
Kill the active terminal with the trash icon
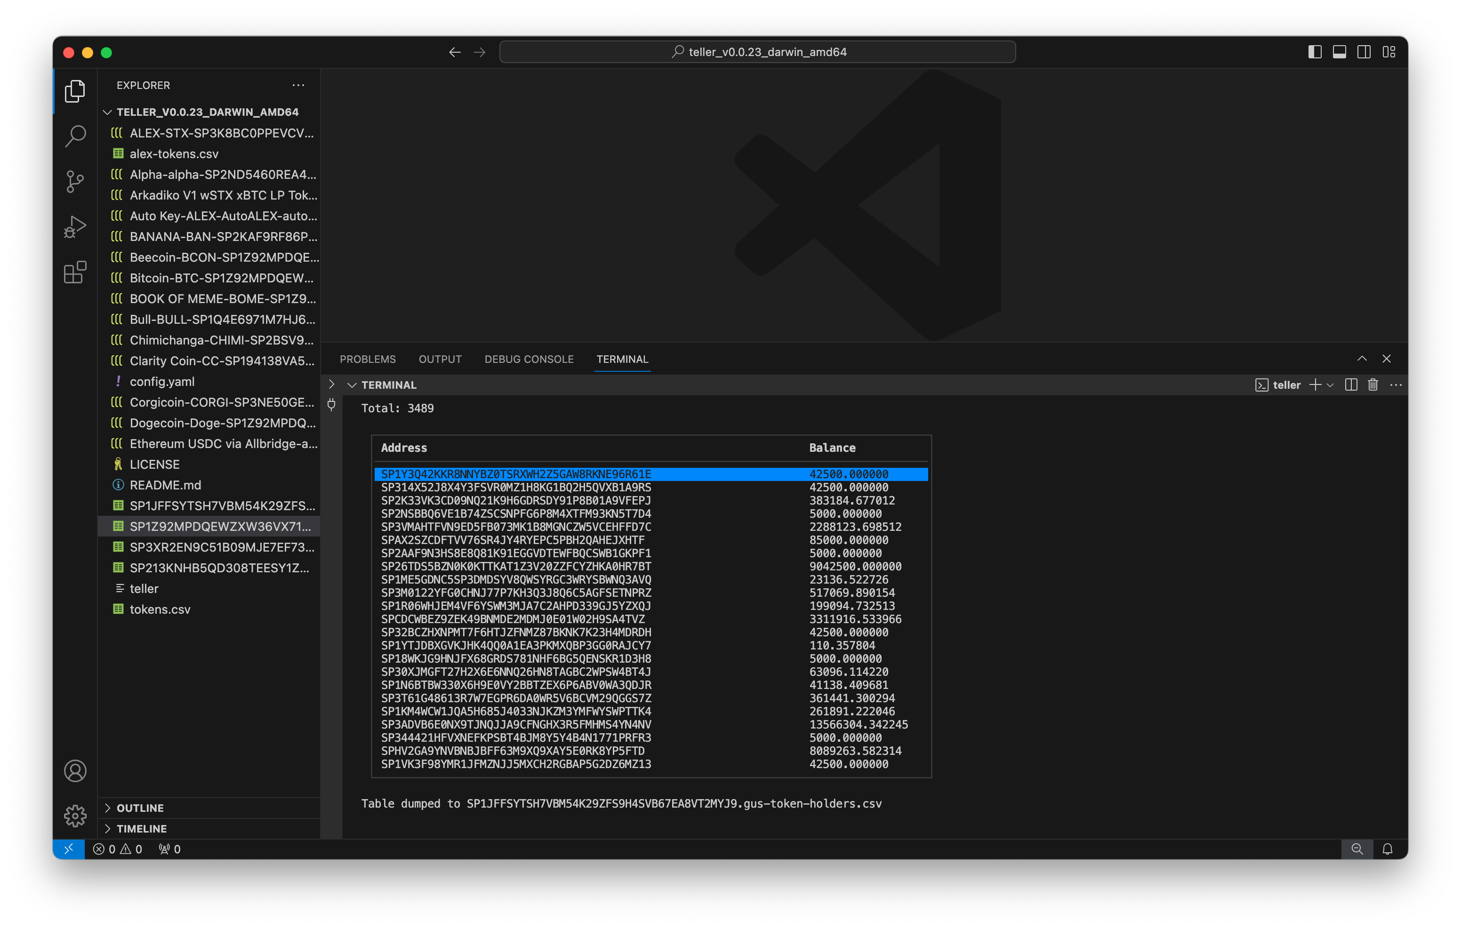[1373, 384]
